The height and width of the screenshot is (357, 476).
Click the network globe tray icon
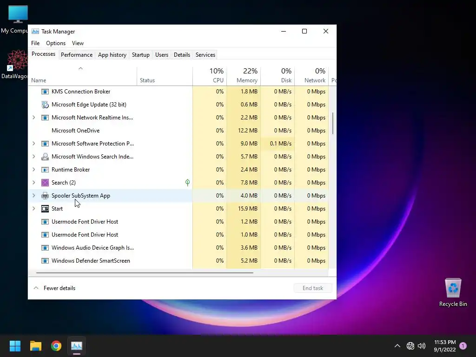point(410,346)
